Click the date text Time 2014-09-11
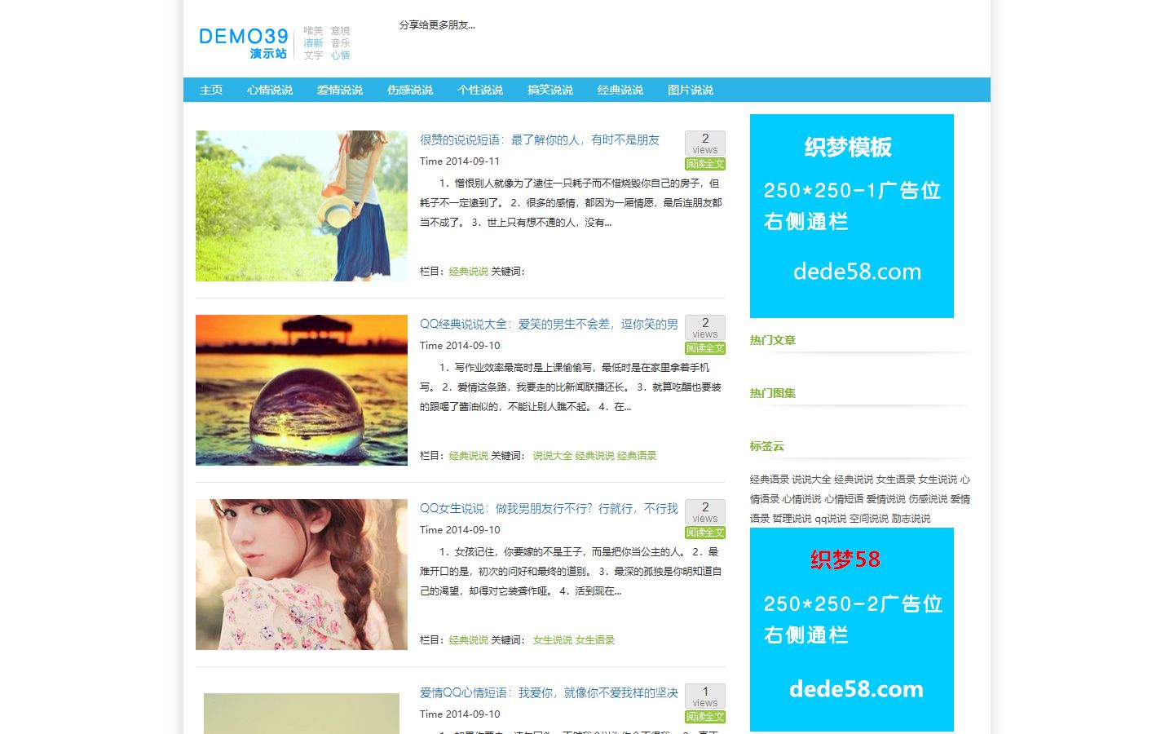1174x734 pixels. point(460,161)
